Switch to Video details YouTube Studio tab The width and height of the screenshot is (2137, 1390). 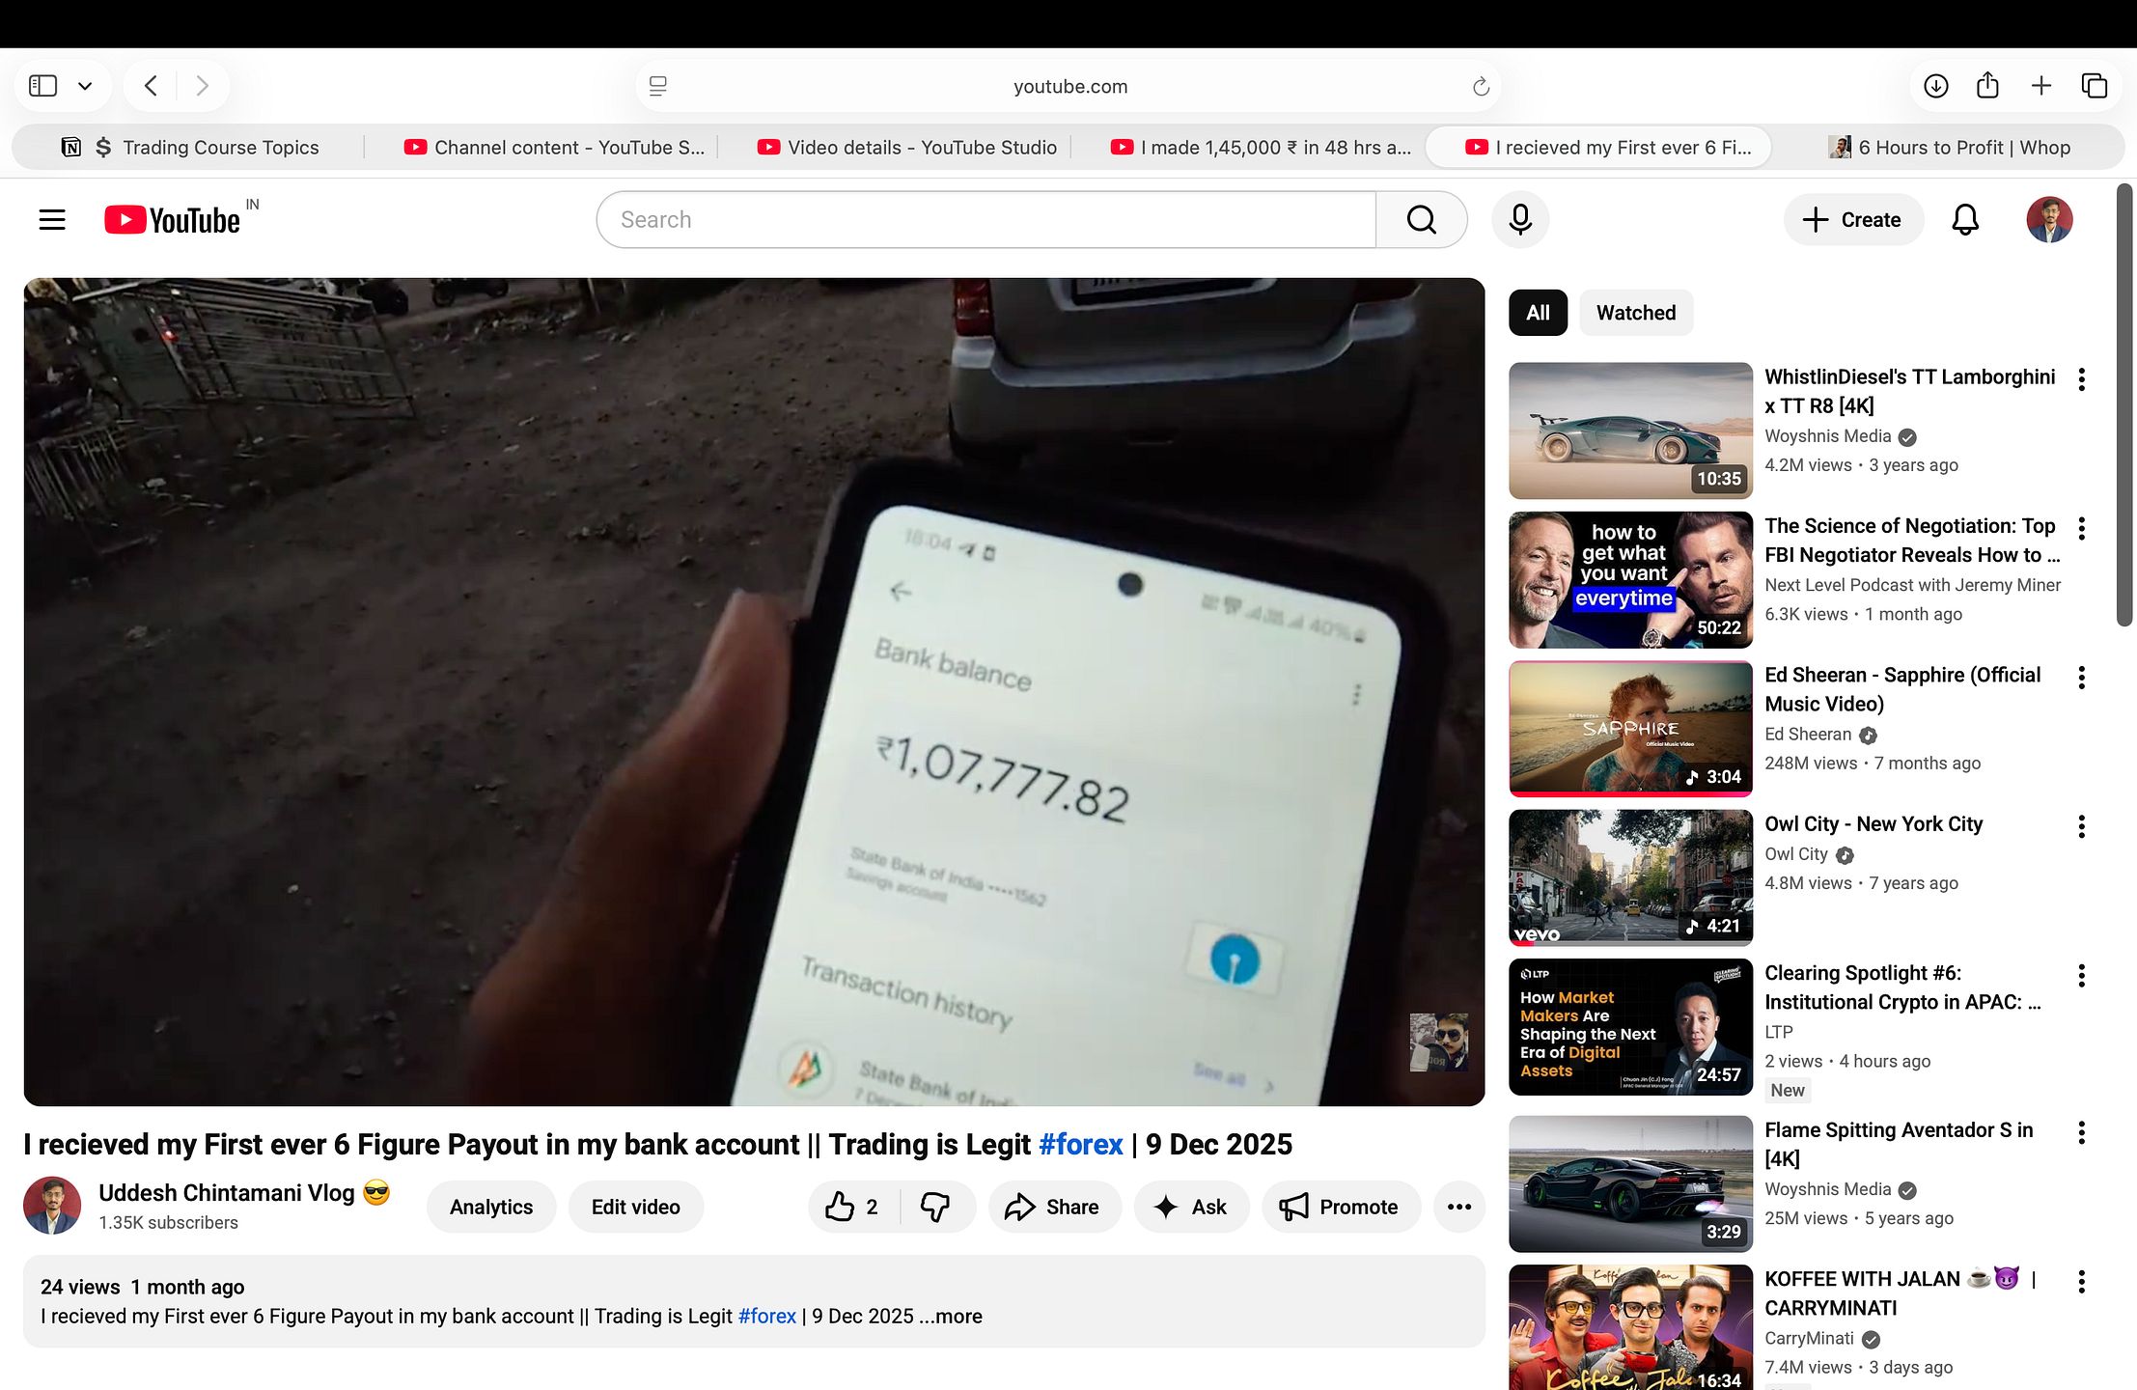point(907,148)
